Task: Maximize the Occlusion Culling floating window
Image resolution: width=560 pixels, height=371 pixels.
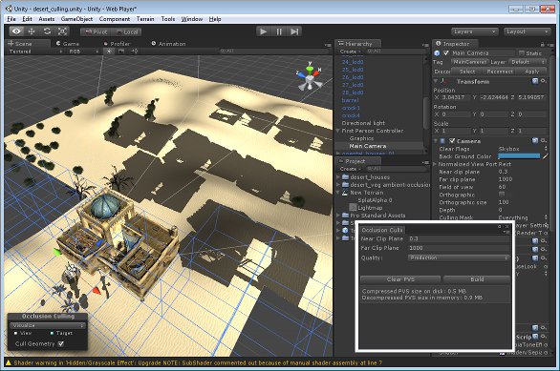Action: pos(499,226)
